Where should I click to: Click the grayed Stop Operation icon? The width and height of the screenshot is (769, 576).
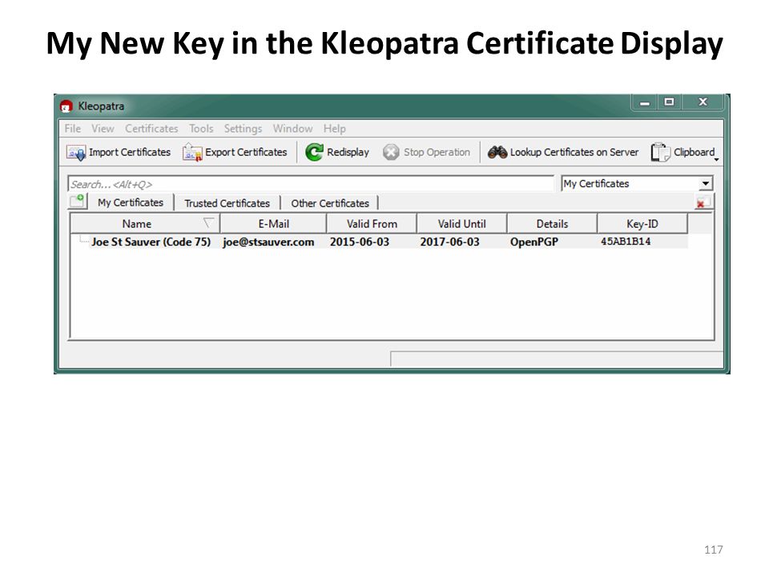pyautogui.click(x=391, y=152)
